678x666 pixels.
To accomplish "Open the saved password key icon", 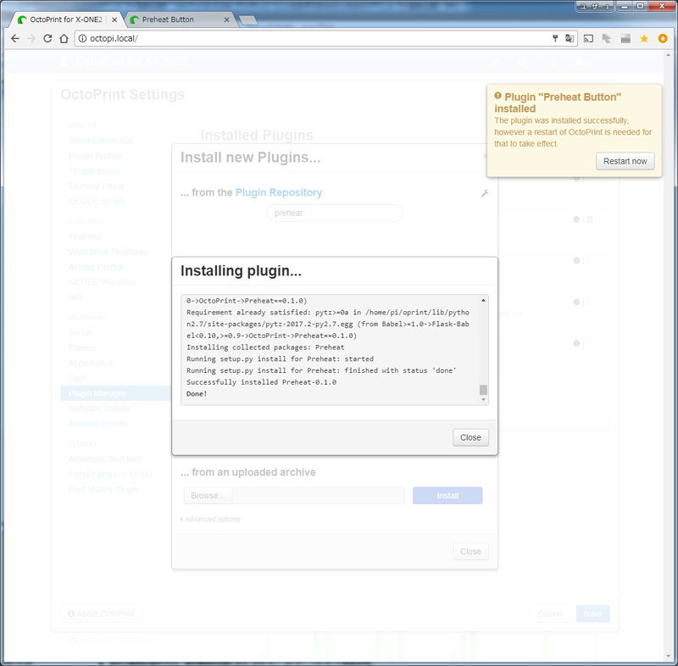I will 555,38.
